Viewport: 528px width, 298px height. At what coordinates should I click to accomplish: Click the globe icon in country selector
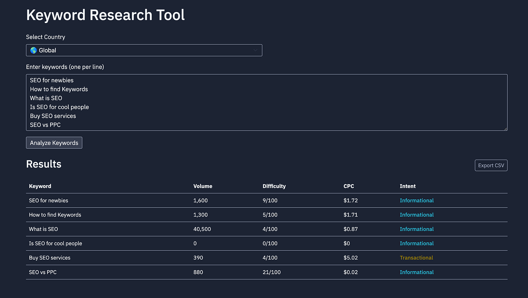[34, 50]
